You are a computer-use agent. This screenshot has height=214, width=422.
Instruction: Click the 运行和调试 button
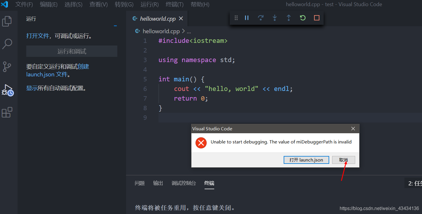[x=72, y=51]
